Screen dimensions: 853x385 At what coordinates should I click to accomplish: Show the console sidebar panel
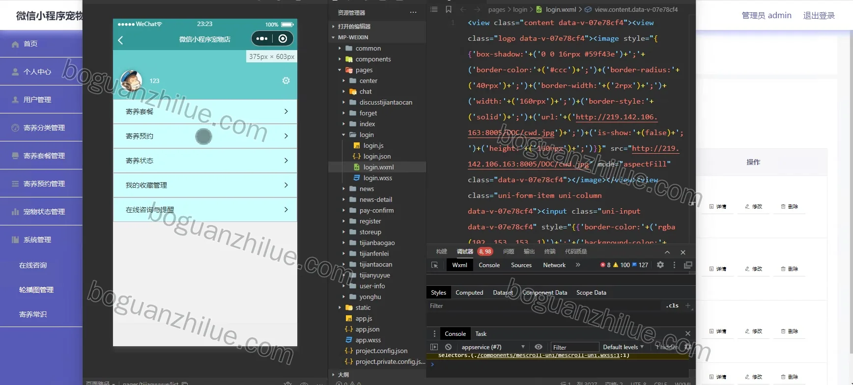pos(434,347)
